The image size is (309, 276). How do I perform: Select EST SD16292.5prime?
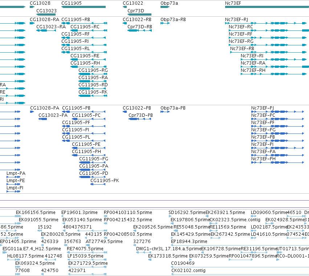pos(187,213)
